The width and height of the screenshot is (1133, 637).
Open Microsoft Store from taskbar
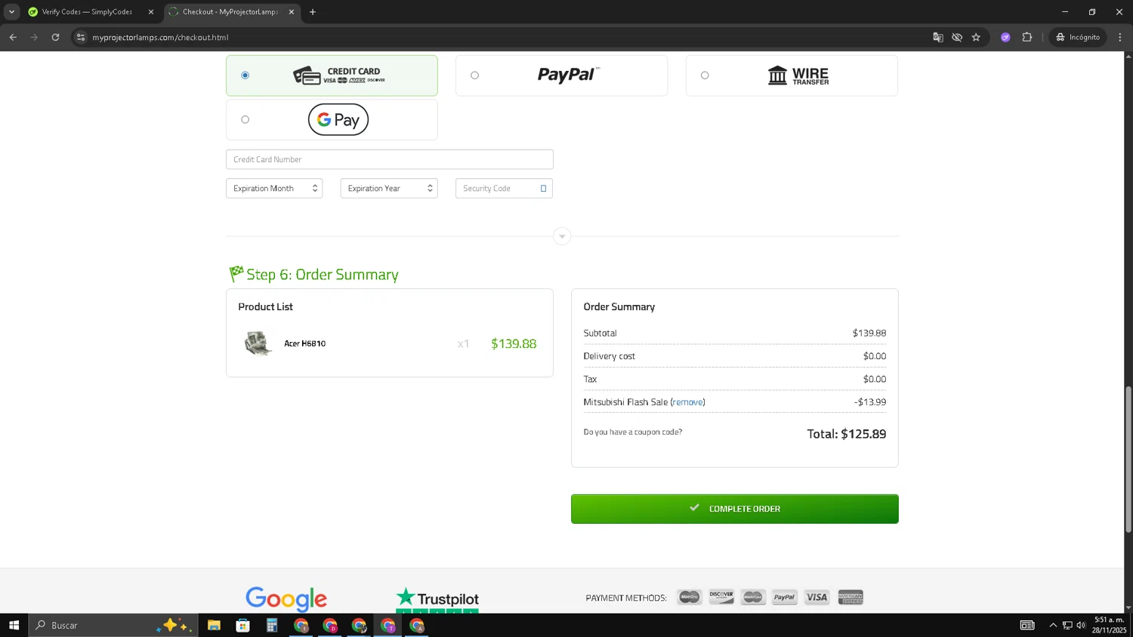coord(242,625)
